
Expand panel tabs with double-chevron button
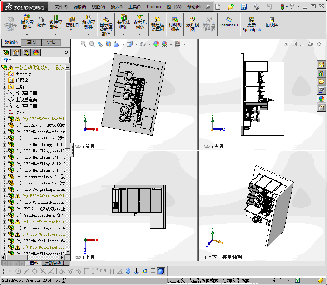tap(66, 52)
